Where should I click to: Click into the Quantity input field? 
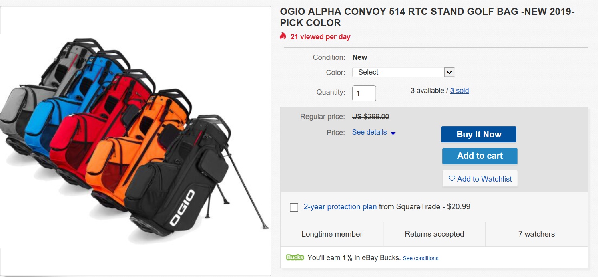[x=364, y=93]
